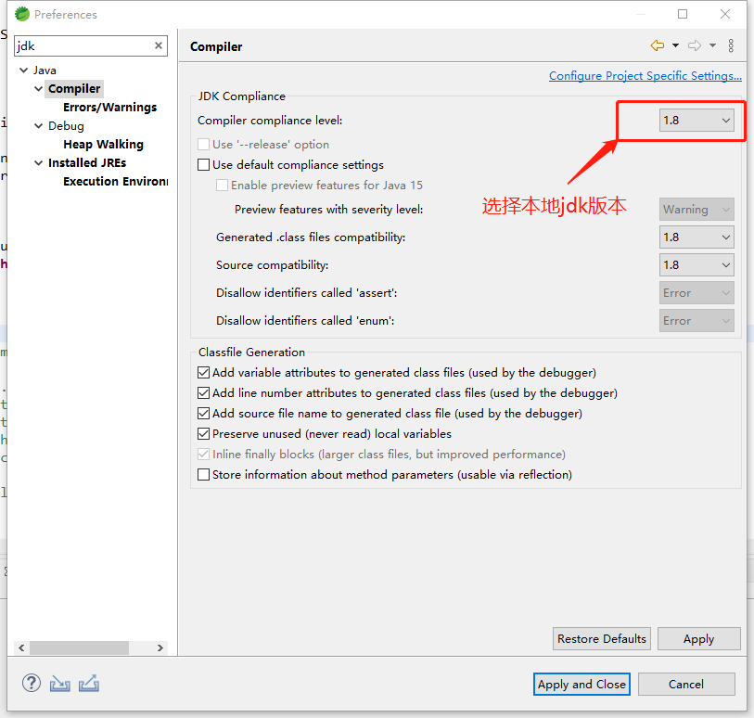
Task: Click the export preferences icon
Action: (x=88, y=683)
